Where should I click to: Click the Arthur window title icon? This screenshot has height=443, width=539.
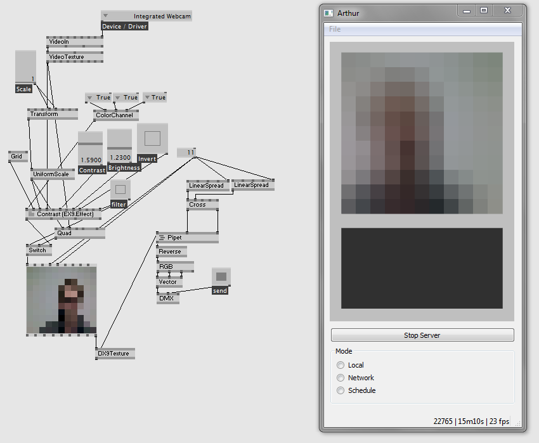(x=328, y=13)
